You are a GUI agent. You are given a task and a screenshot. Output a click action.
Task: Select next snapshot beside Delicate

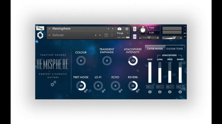coord(100,35)
